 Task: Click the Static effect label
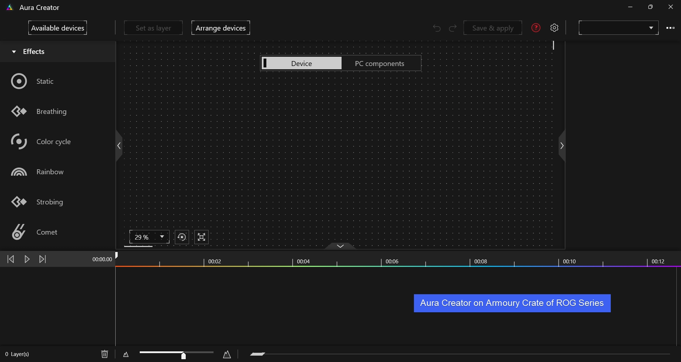[x=45, y=81]
